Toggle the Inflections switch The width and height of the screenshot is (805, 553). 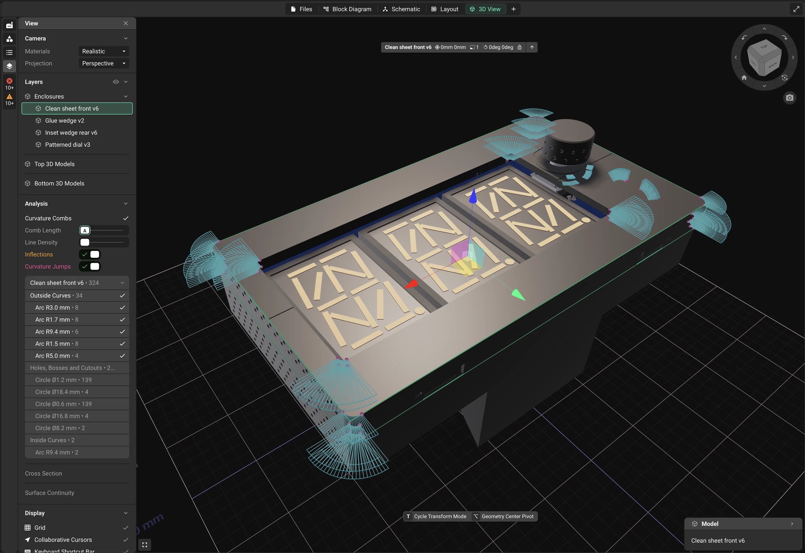coord(90,254)
